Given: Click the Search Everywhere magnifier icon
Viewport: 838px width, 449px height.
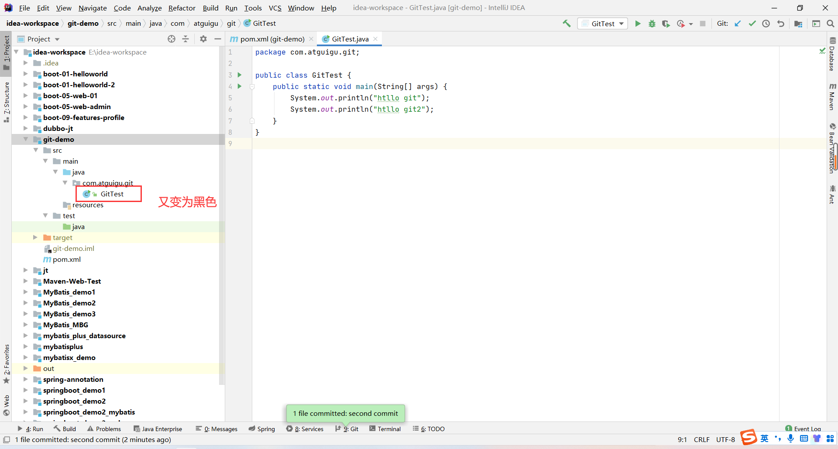Looking at the screenshot, I should [830, 24].
